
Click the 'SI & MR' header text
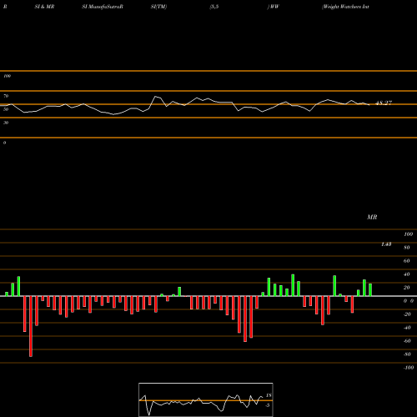point(44,7)
